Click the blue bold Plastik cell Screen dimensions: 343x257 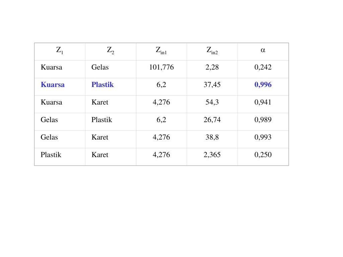click(x=102, y=85)
